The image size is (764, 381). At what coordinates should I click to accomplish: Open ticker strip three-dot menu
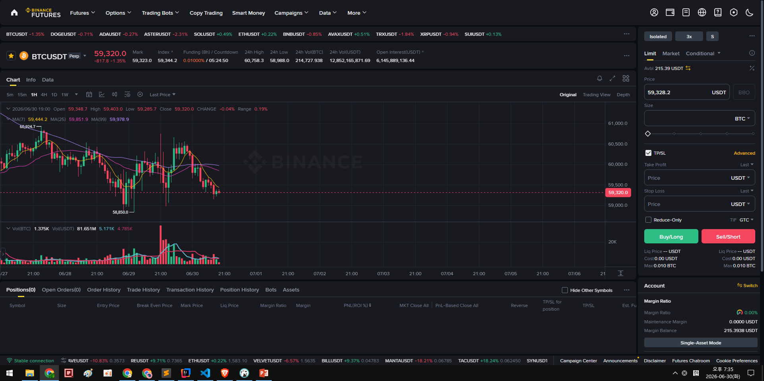pyautogui.click(x=626, y=34)
